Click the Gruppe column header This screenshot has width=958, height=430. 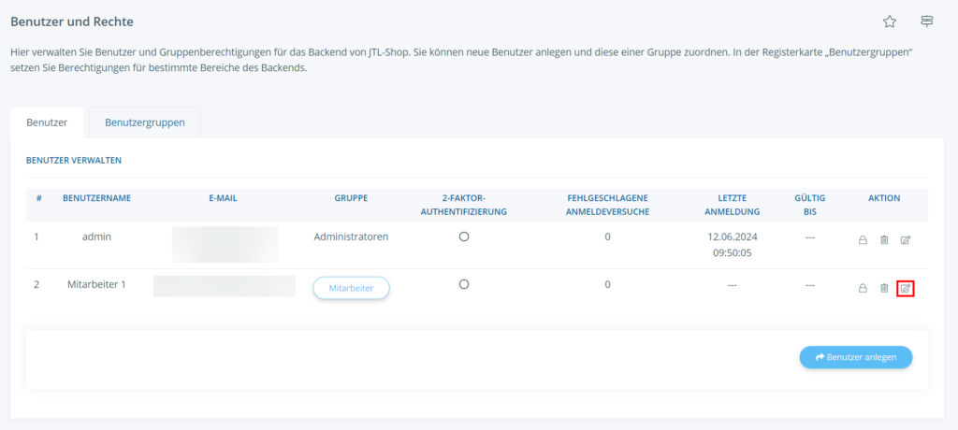click(351, 198)
